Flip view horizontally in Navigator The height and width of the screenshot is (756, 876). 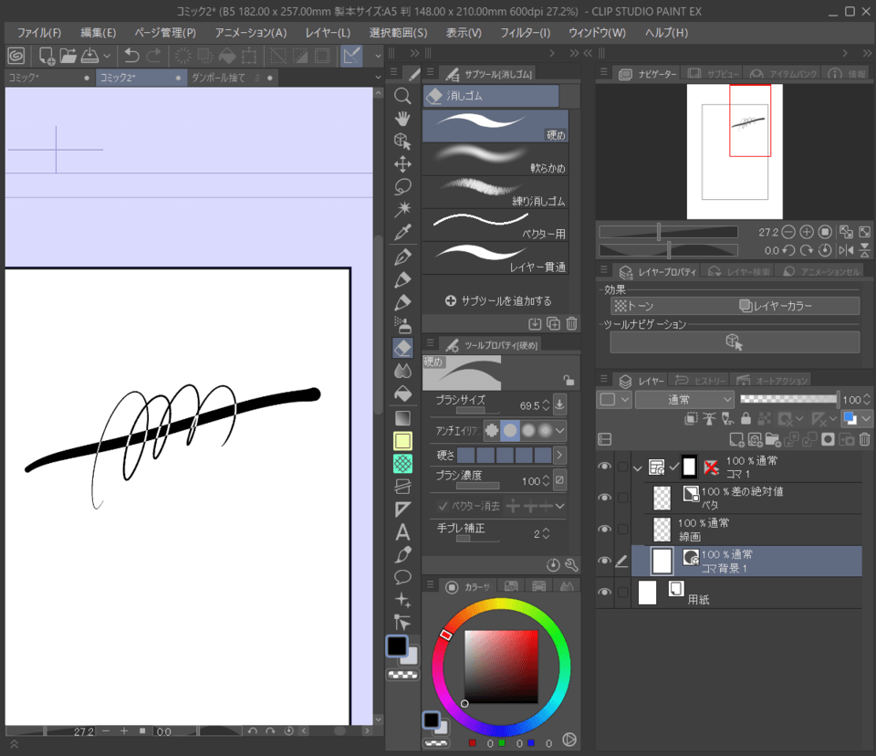[846, 250]
